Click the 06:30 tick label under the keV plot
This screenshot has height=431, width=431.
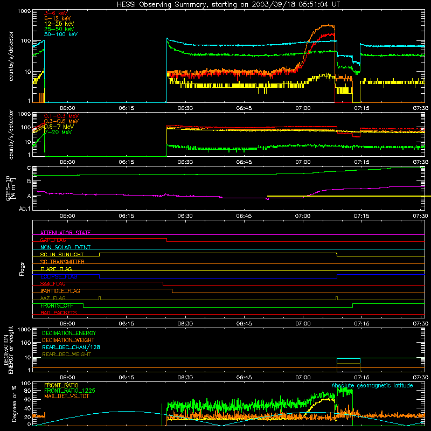pyautogui.click(x=185, y=108)
